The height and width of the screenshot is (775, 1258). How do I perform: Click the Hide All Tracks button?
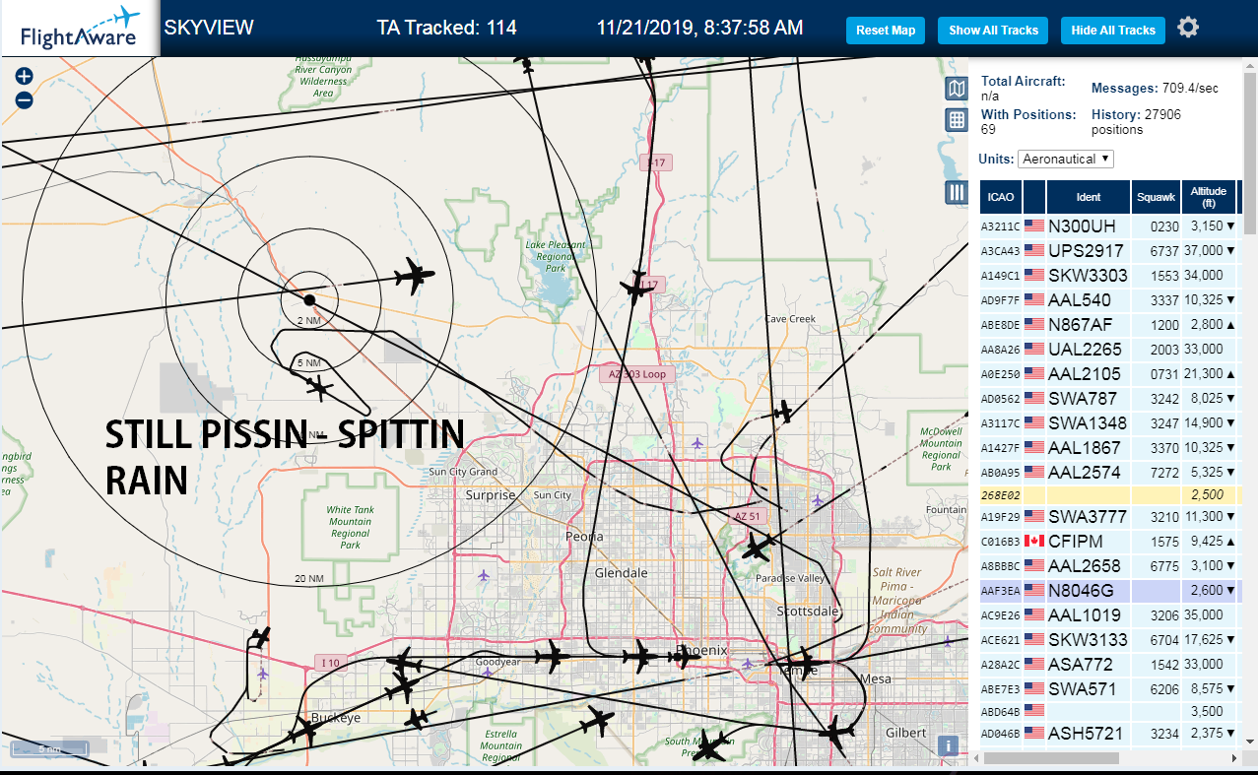(1113, 31)
